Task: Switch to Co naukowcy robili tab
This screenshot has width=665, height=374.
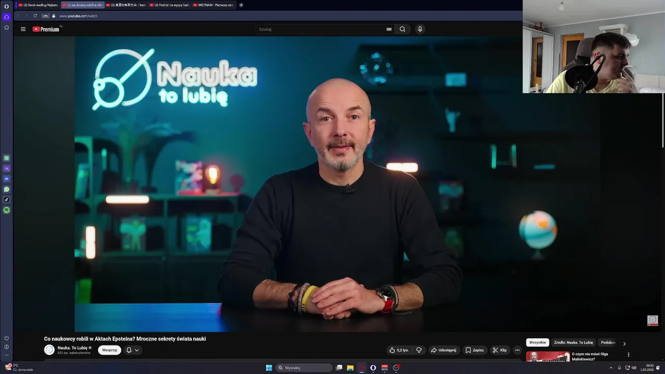Action: (82, 5)
